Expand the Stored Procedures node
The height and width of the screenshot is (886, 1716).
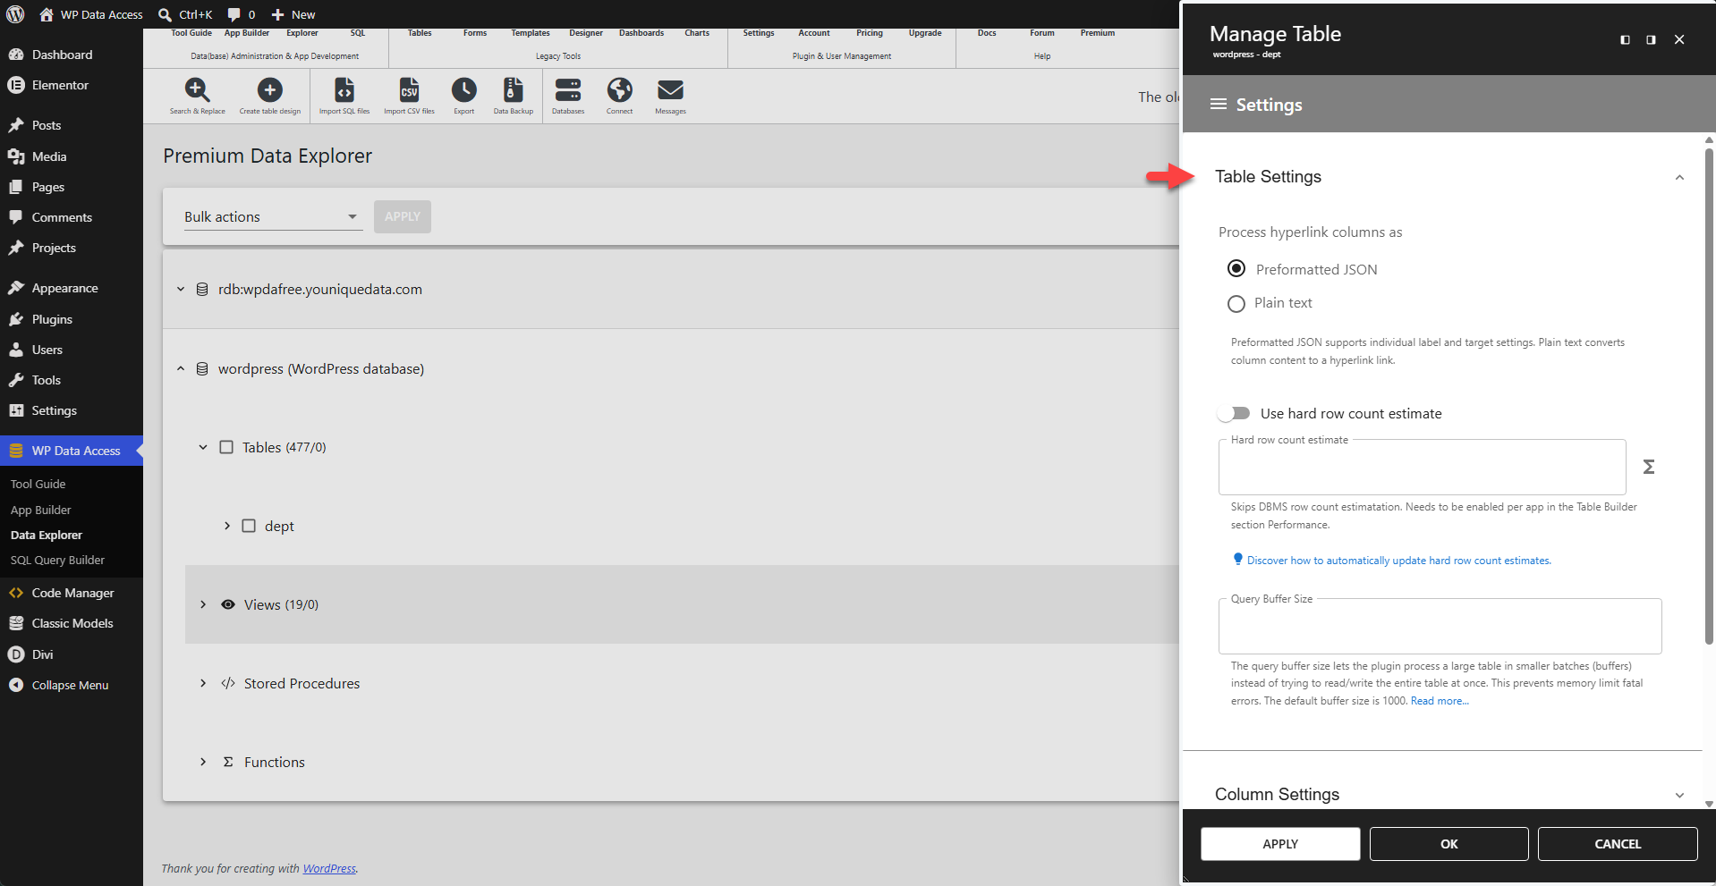coord(203,683)
